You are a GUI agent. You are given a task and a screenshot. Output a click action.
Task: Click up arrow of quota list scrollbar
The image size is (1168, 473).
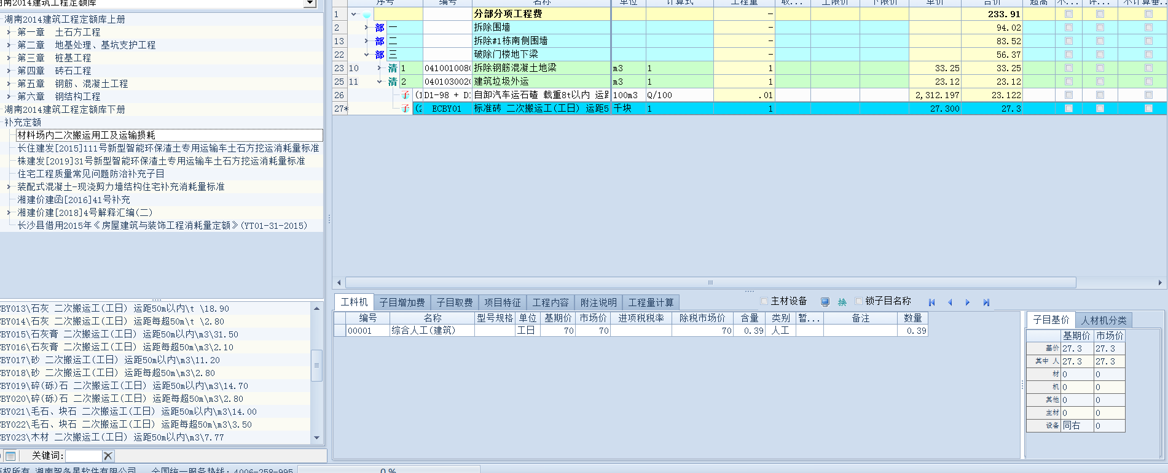click(317, 308)
